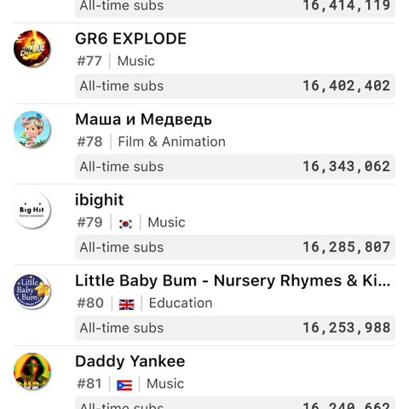Open the Big Hit logo avatar
This screenshot has width=409, height=409.
click(32, 210)
